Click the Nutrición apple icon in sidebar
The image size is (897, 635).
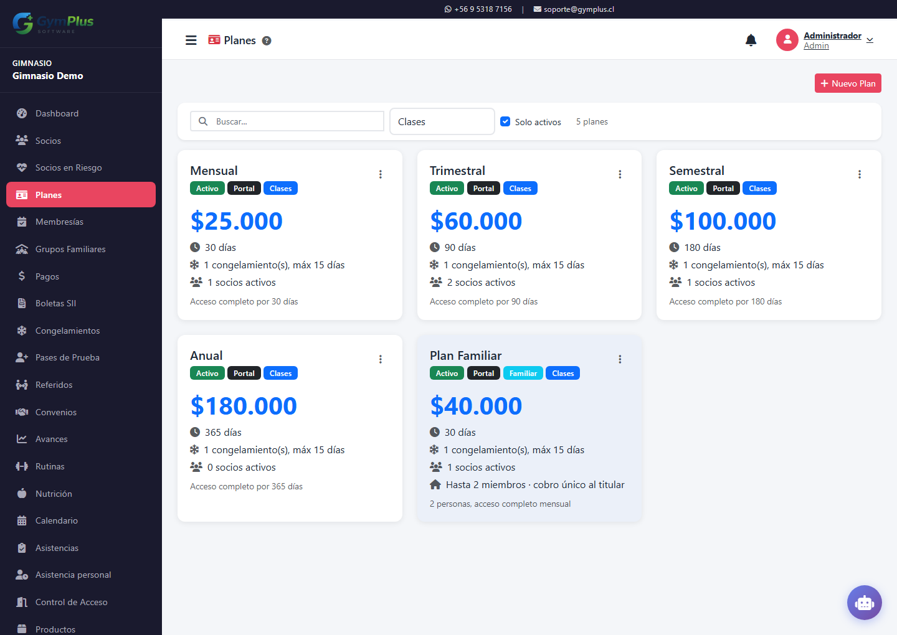(x=22, y=493)
